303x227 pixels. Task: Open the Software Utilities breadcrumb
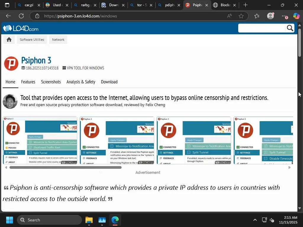32,40
